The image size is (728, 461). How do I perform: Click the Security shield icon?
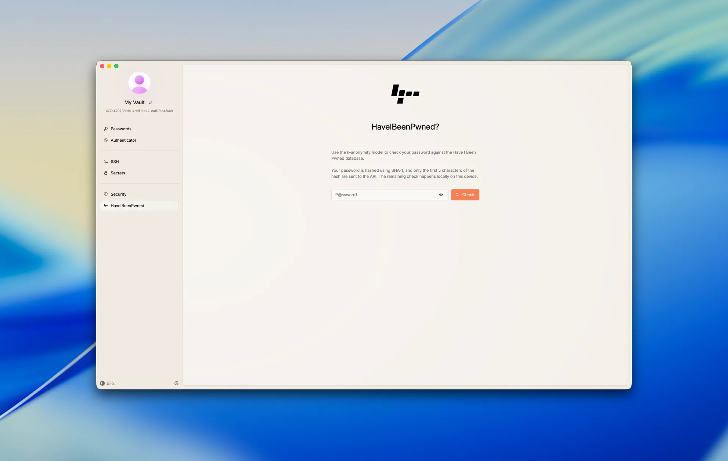tap(105, 194)
